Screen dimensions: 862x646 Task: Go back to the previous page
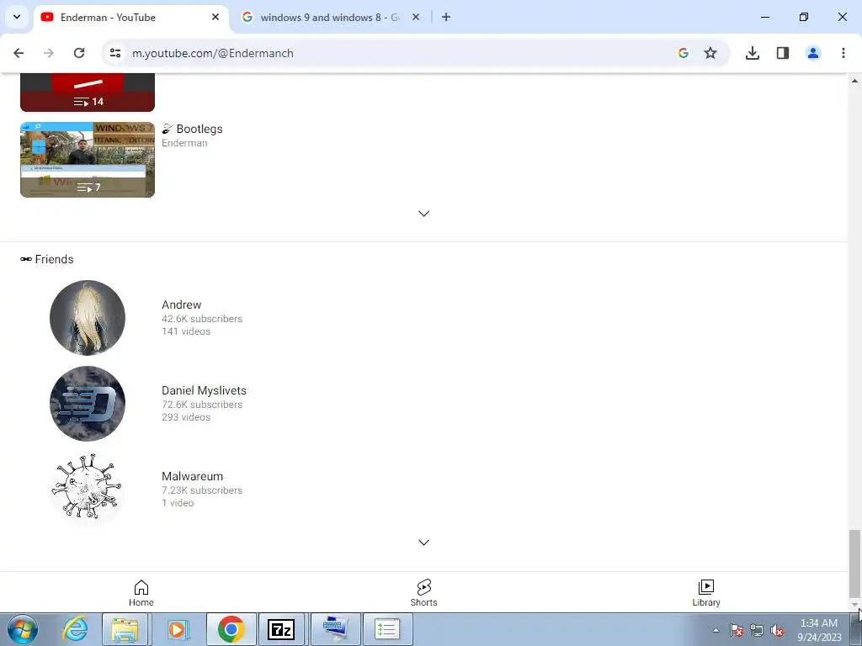(x=19, y=53)
